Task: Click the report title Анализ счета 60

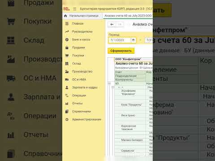Action: pos(134,64)
